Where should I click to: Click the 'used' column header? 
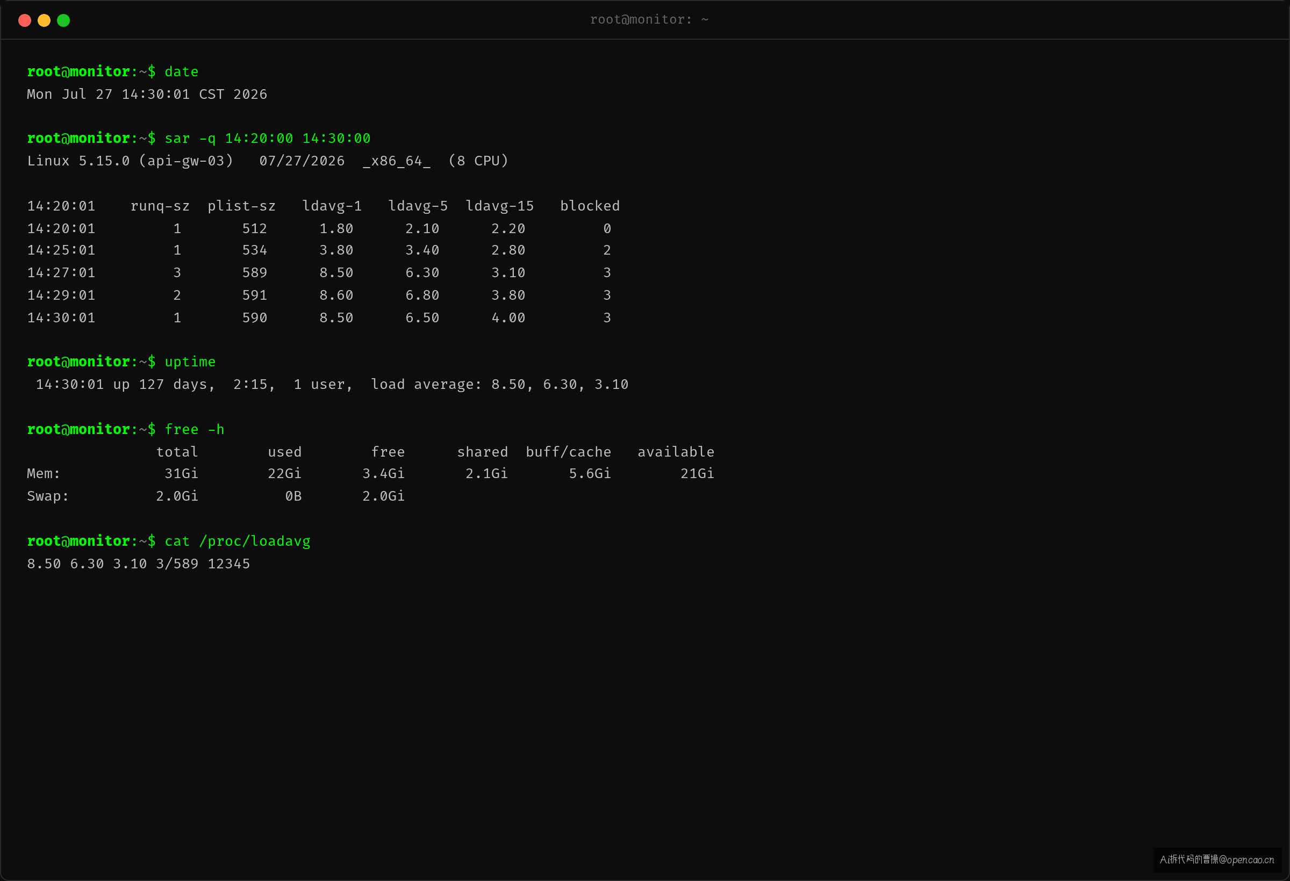pos(285,452)
